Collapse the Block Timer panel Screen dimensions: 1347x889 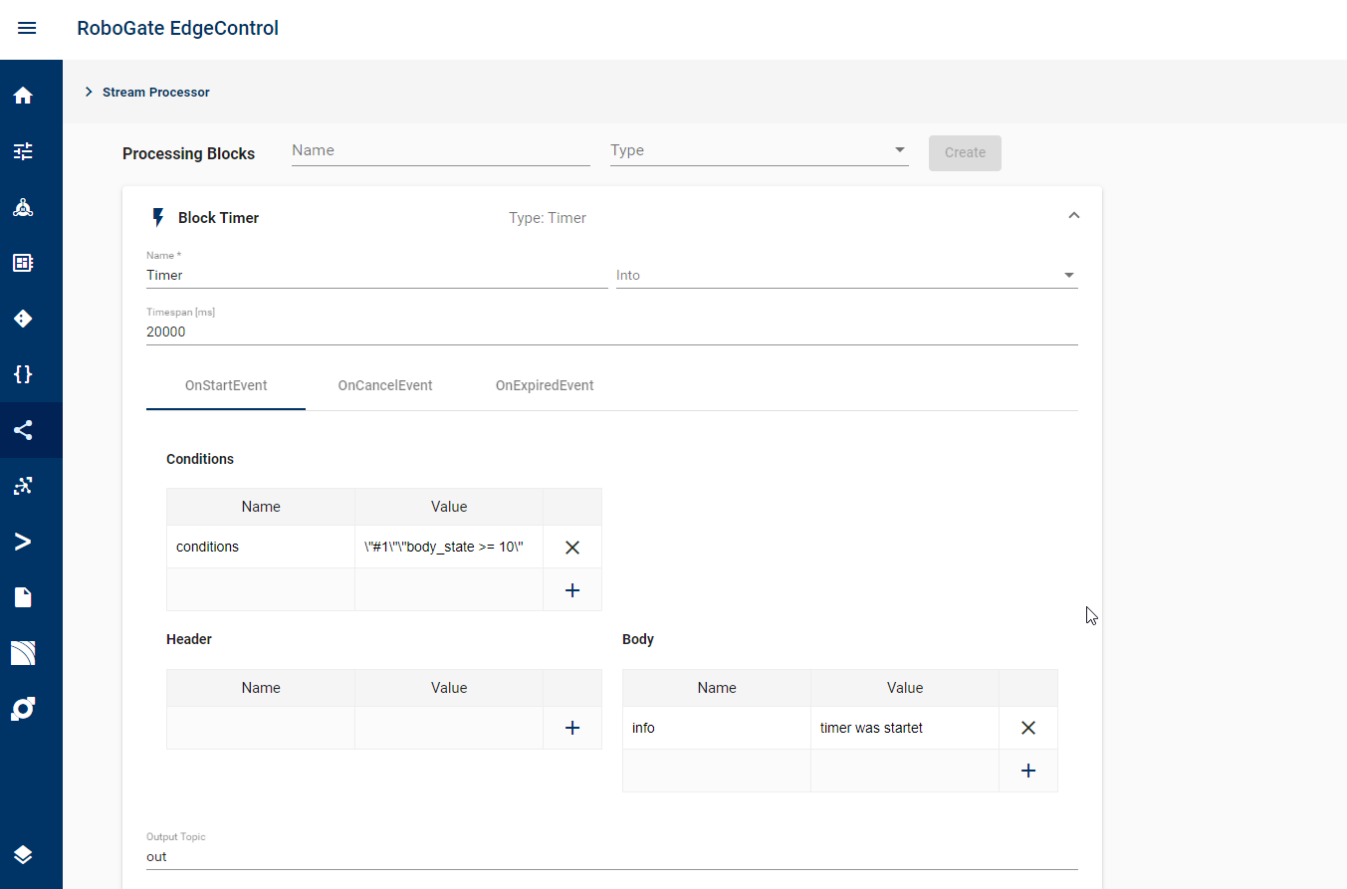(1073, 215)
